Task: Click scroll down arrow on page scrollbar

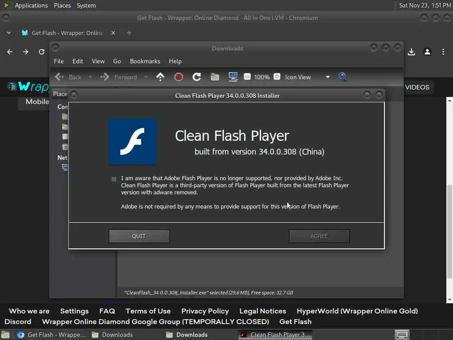Action: click(449, 300)
